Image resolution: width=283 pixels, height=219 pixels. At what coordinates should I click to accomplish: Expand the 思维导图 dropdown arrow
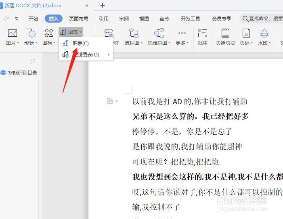[x=169, y=43]
